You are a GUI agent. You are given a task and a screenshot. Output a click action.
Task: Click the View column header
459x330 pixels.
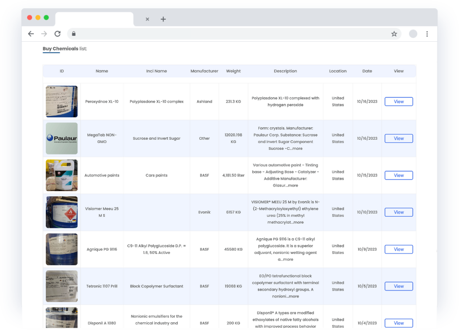[x=399, y=71]
